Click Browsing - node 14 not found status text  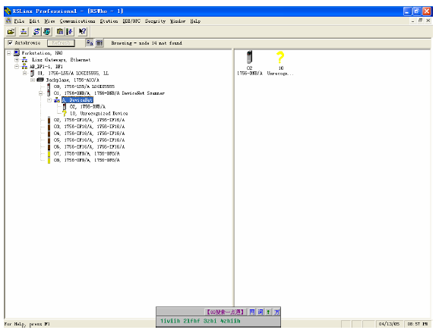click(x=147, y=43)
